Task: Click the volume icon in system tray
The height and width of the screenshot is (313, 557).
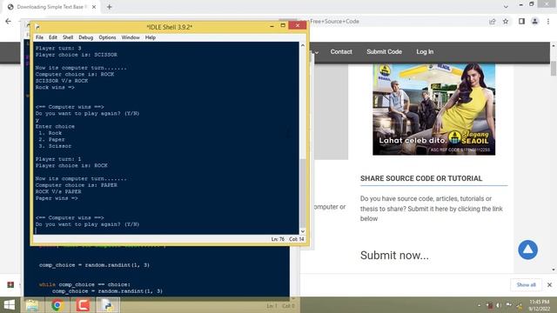Action: pyautogui.click(x=499, y=305)
